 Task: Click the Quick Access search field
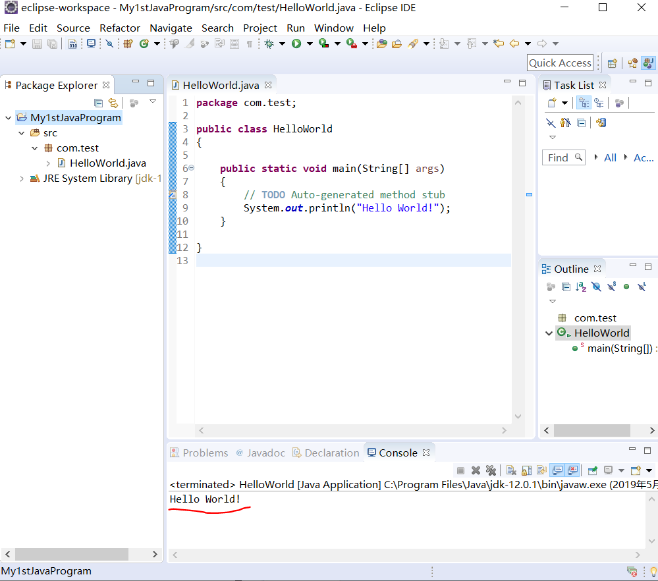[x=561, y=63]
